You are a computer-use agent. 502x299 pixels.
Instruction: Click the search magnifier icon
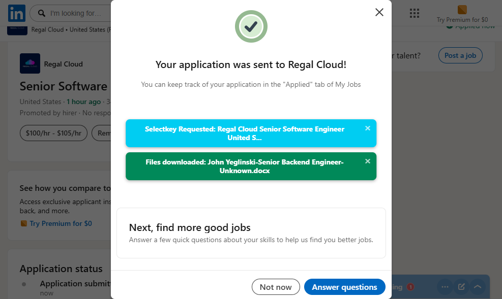(42, 13)
